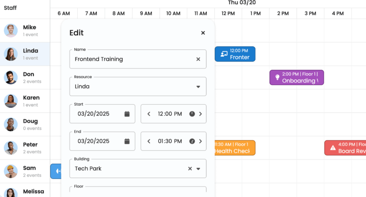Screen dimensions: 366x197
Task: Click the training icon on Linda's event
Action: pyautogui.click(x=224, y=54)
